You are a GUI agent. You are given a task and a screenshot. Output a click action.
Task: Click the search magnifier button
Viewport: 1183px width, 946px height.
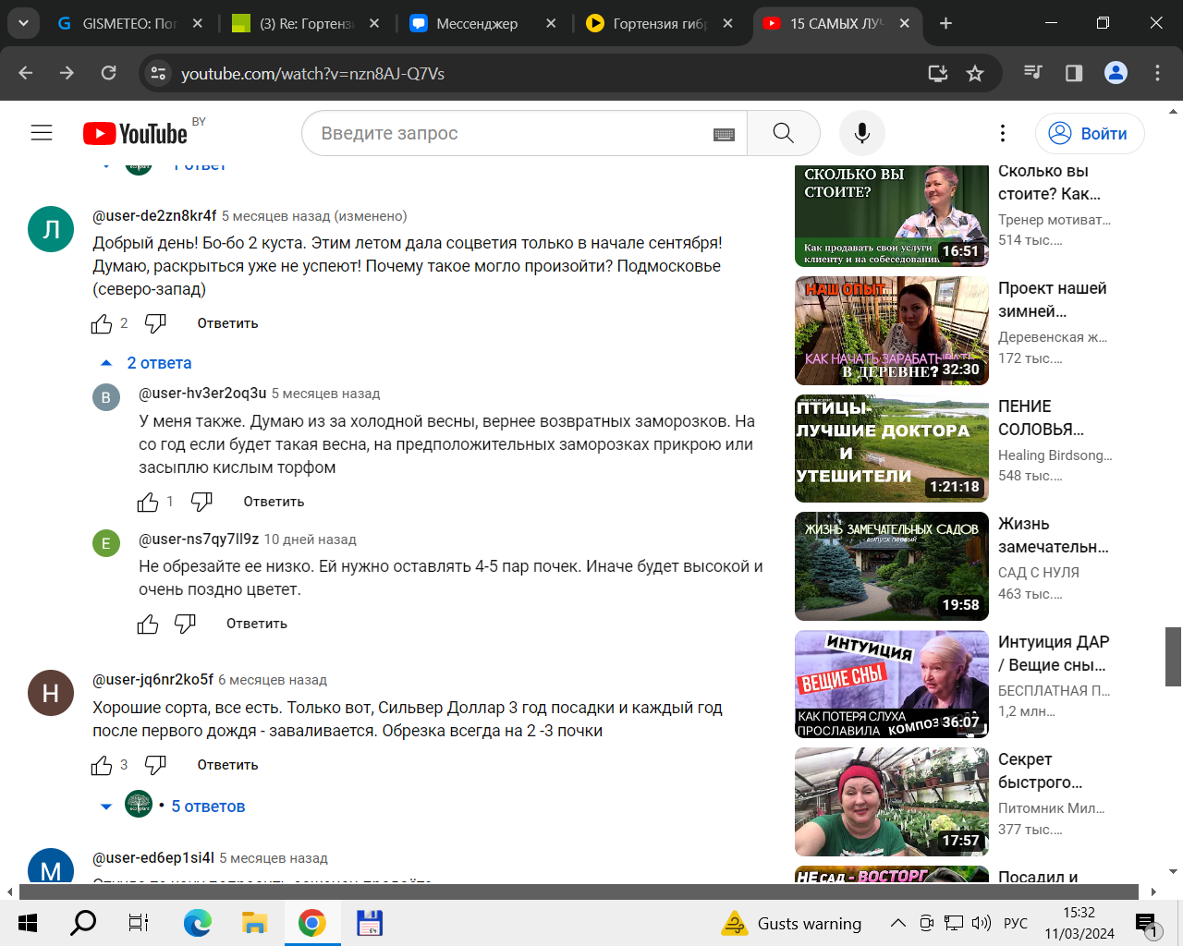click(x=783, y=133)
